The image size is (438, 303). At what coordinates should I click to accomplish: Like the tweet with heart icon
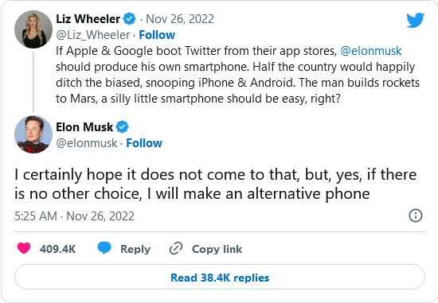[24, 248]
